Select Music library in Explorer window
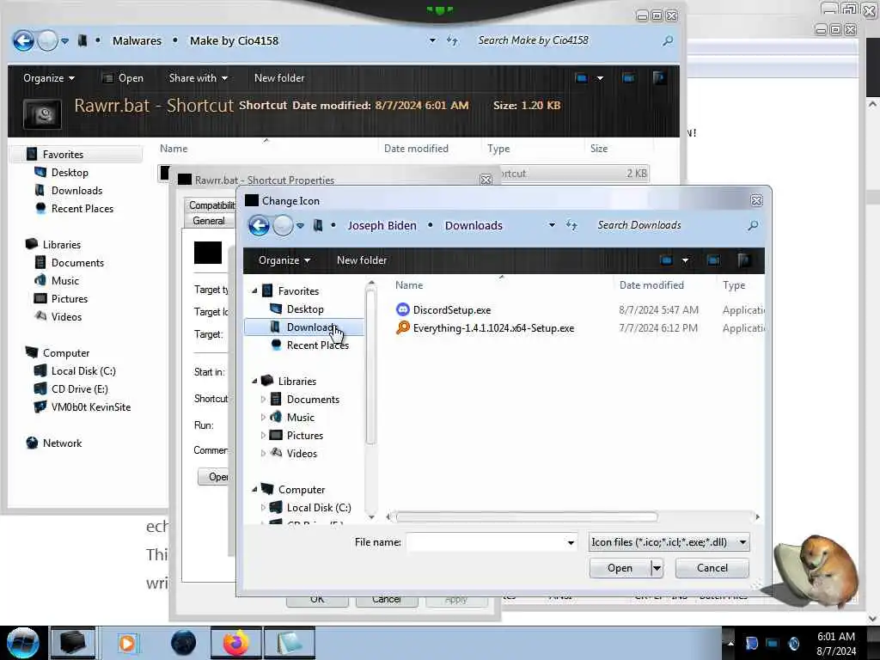The width and height of the screenshot is (880, 660). [x=65, y=281]
